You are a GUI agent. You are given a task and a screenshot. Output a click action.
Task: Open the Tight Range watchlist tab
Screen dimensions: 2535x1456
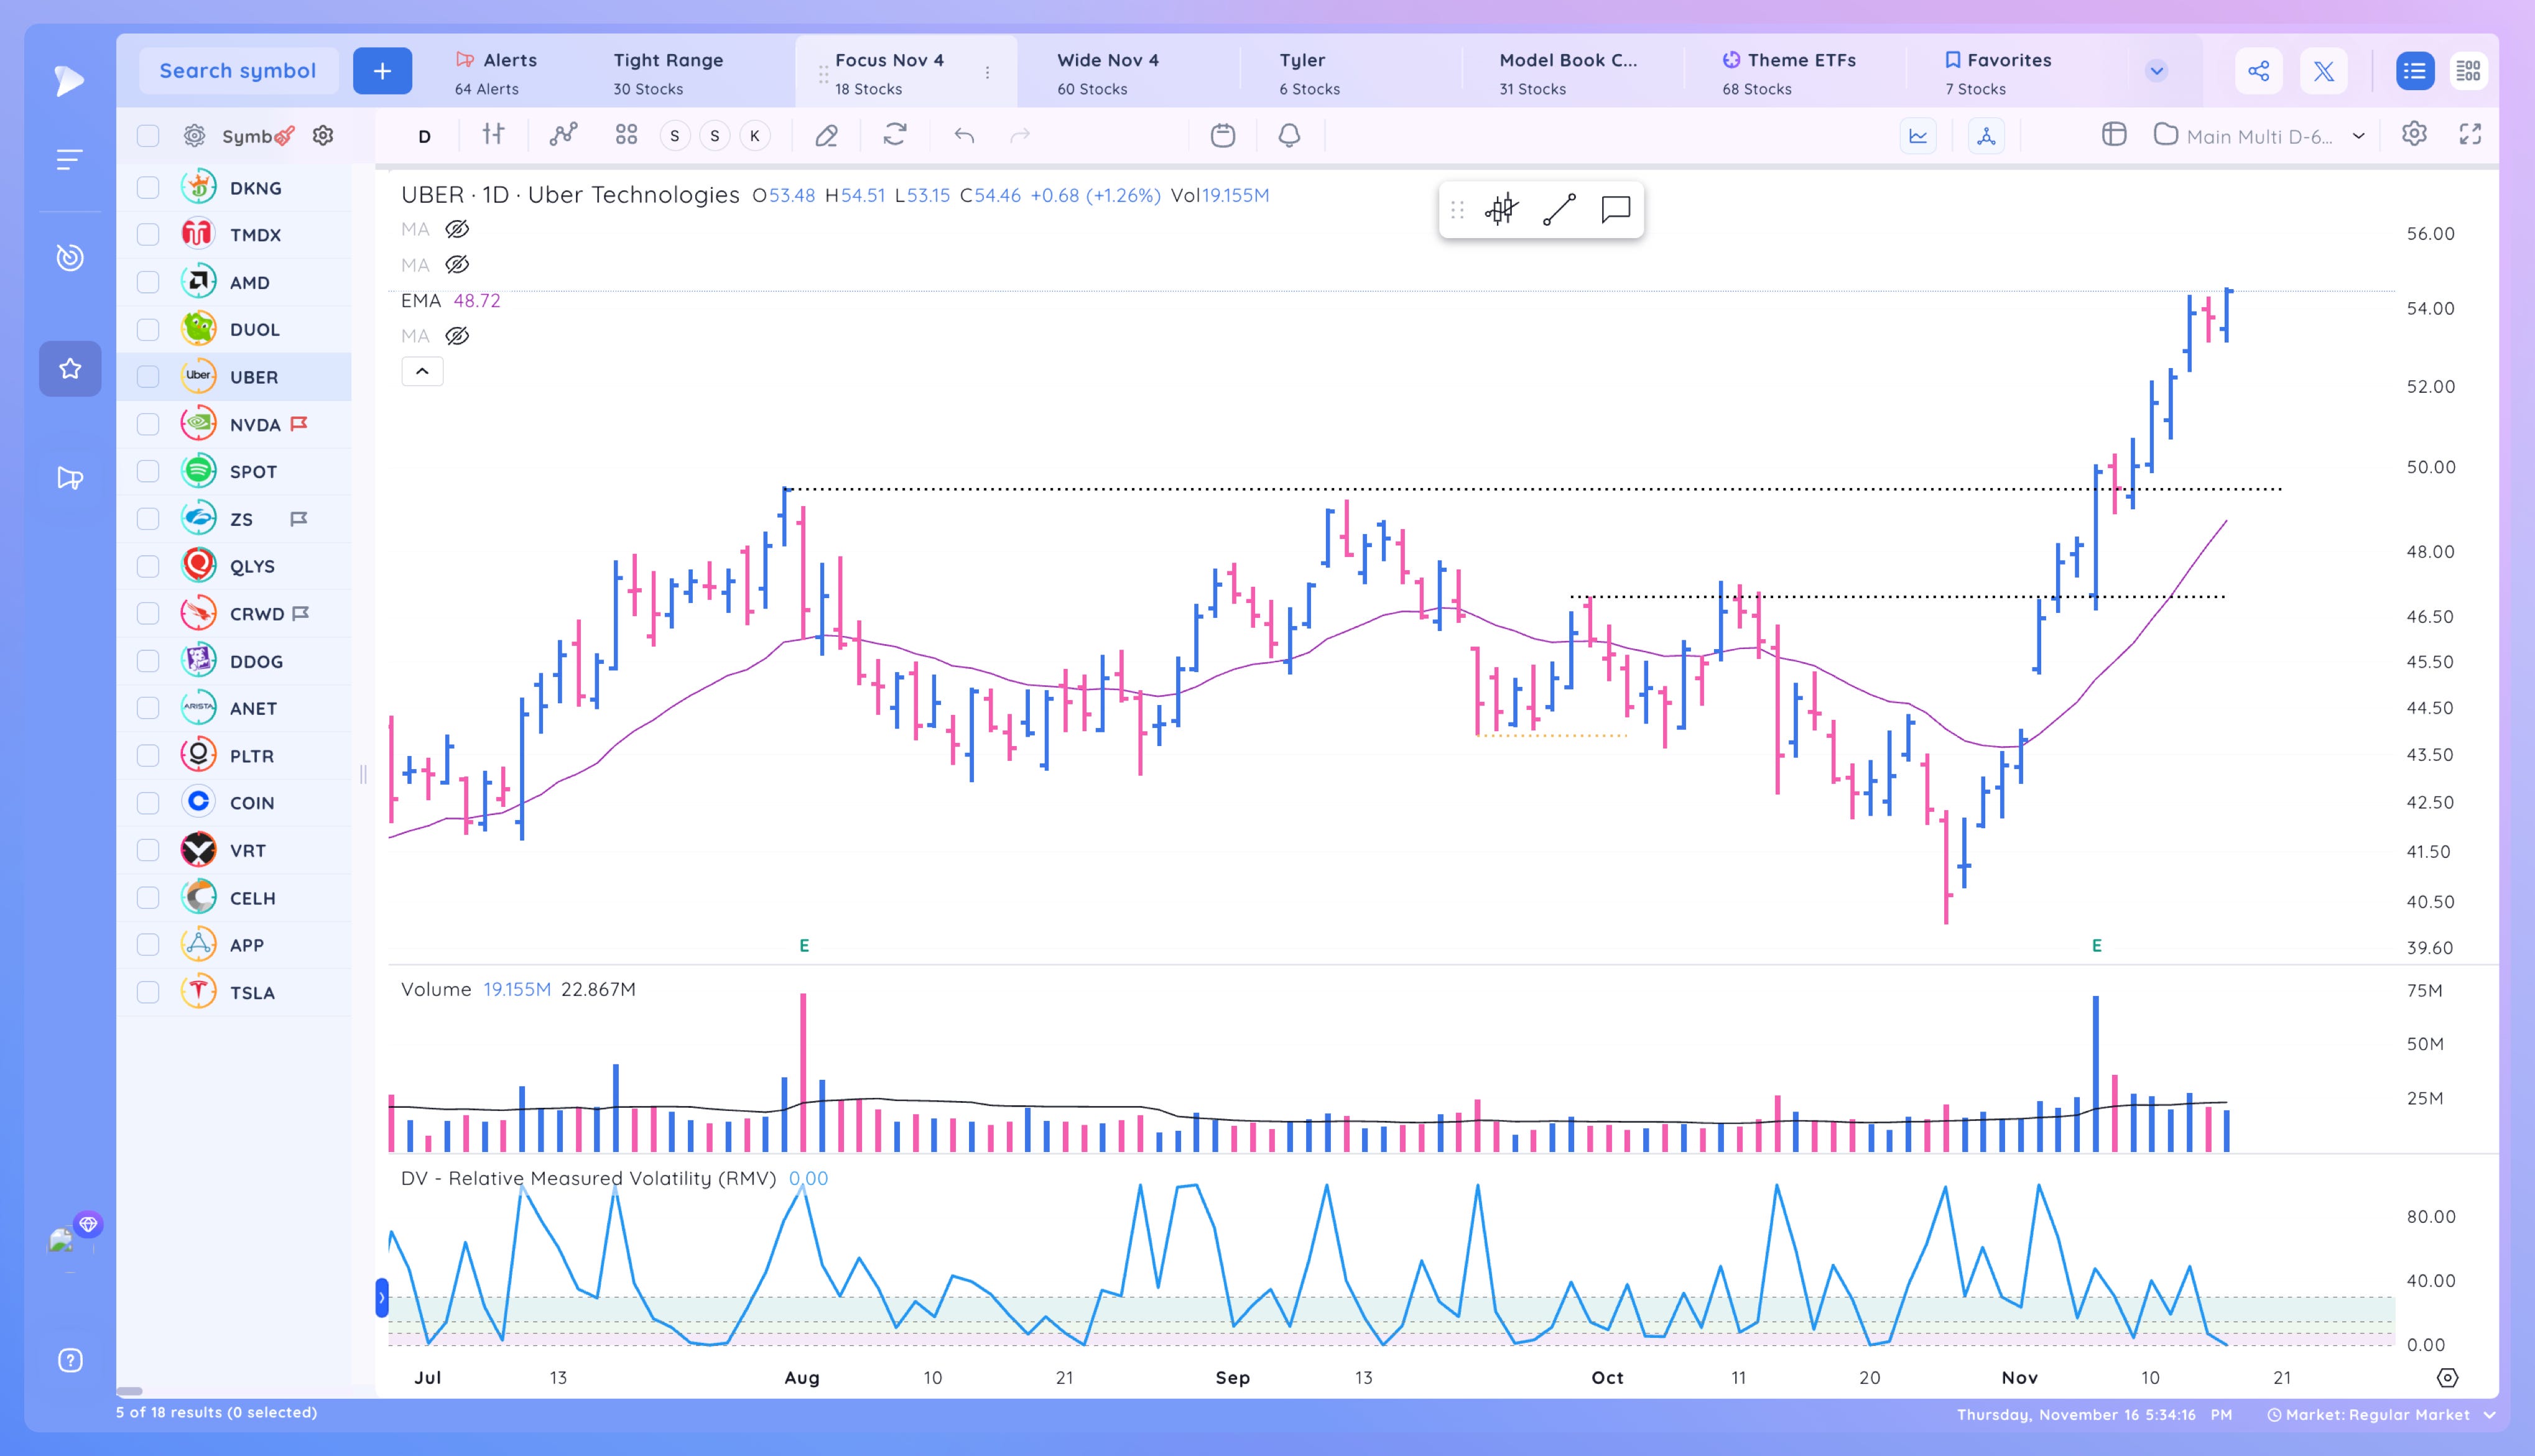click(x=668, y=73)
